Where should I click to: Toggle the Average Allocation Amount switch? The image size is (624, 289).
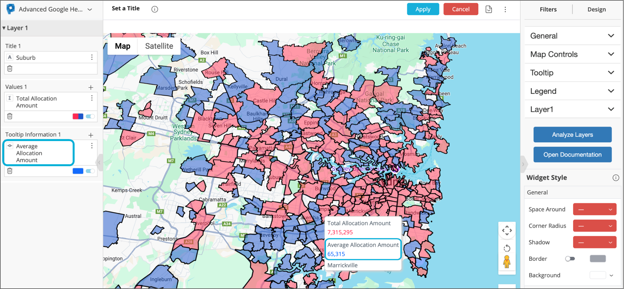coord(90,171)
